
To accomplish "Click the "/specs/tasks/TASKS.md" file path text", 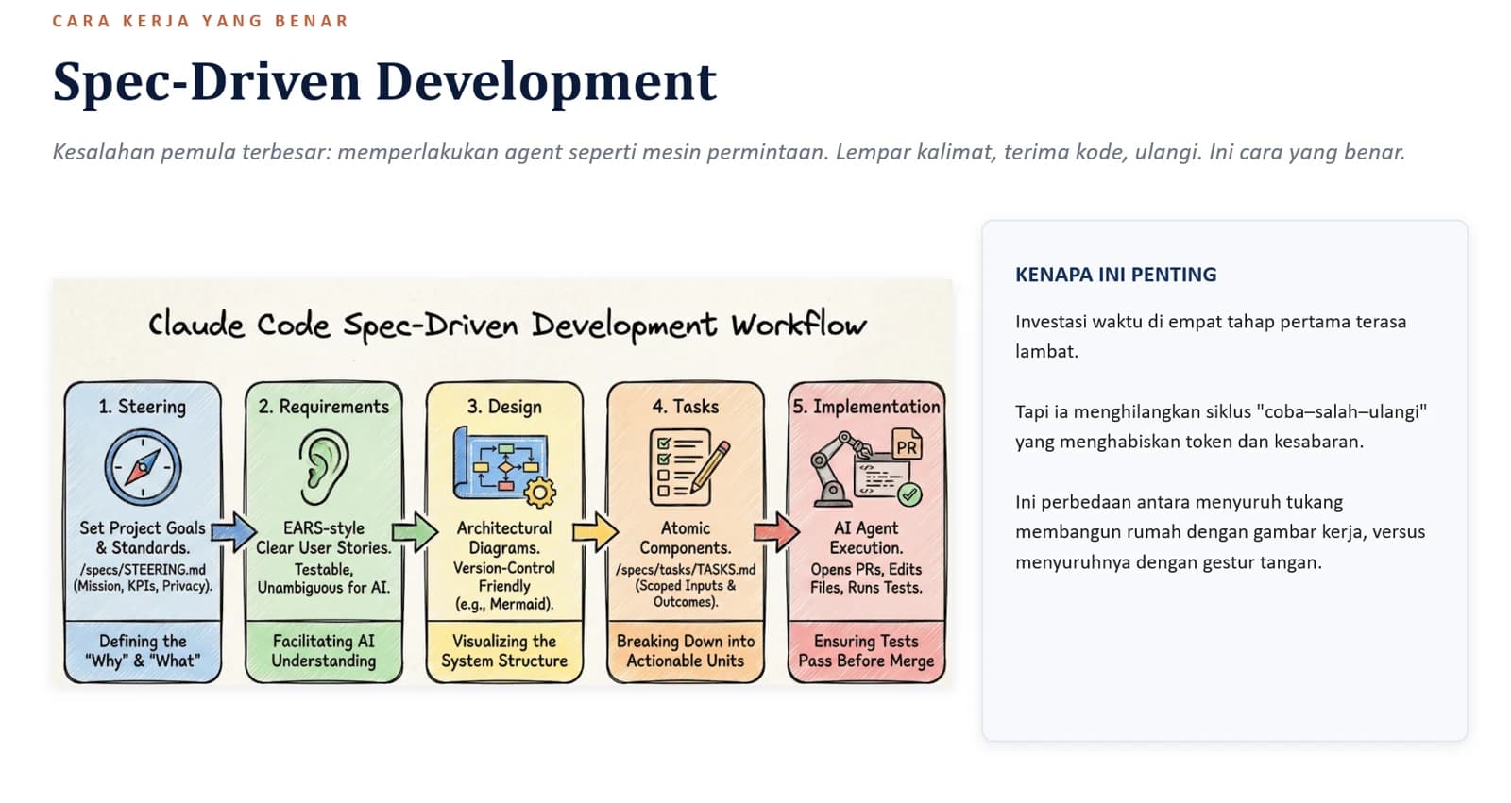I will click(686, 570).
